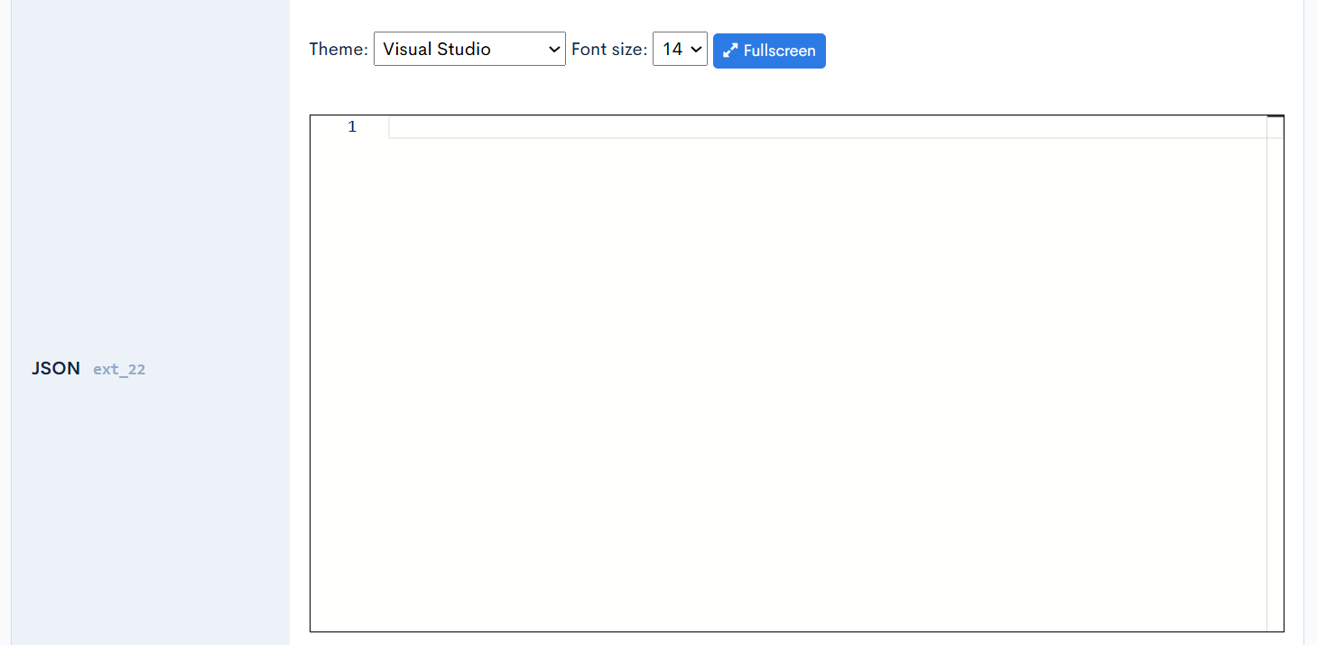
Task: Click the Fullscreen expand arrows icon
Action: (730, 51)
